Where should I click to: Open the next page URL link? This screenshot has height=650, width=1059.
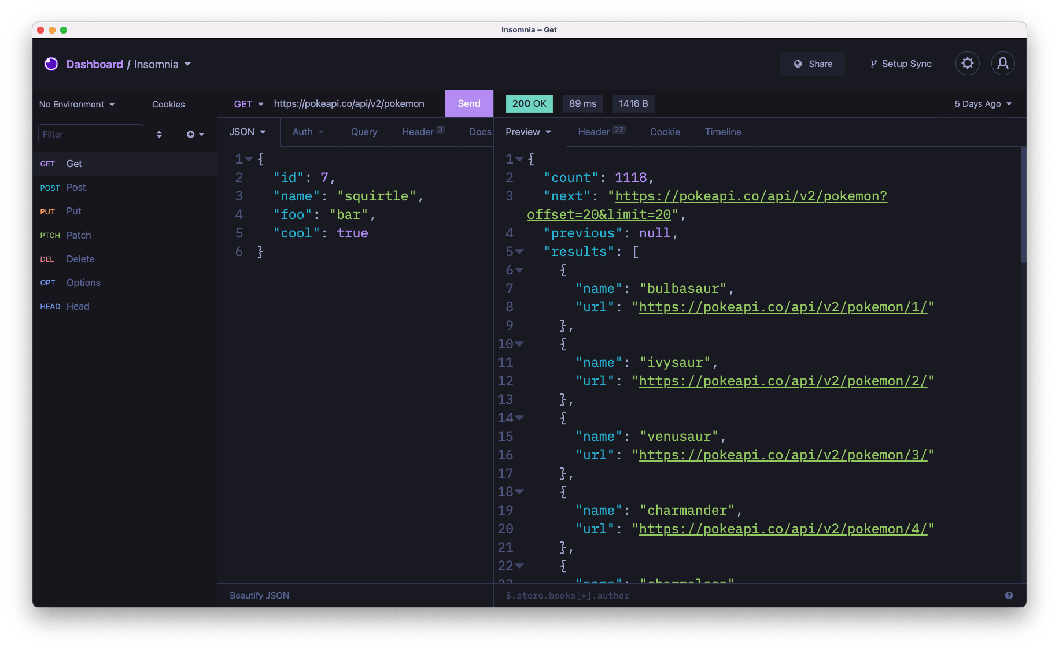coord(751,196)
